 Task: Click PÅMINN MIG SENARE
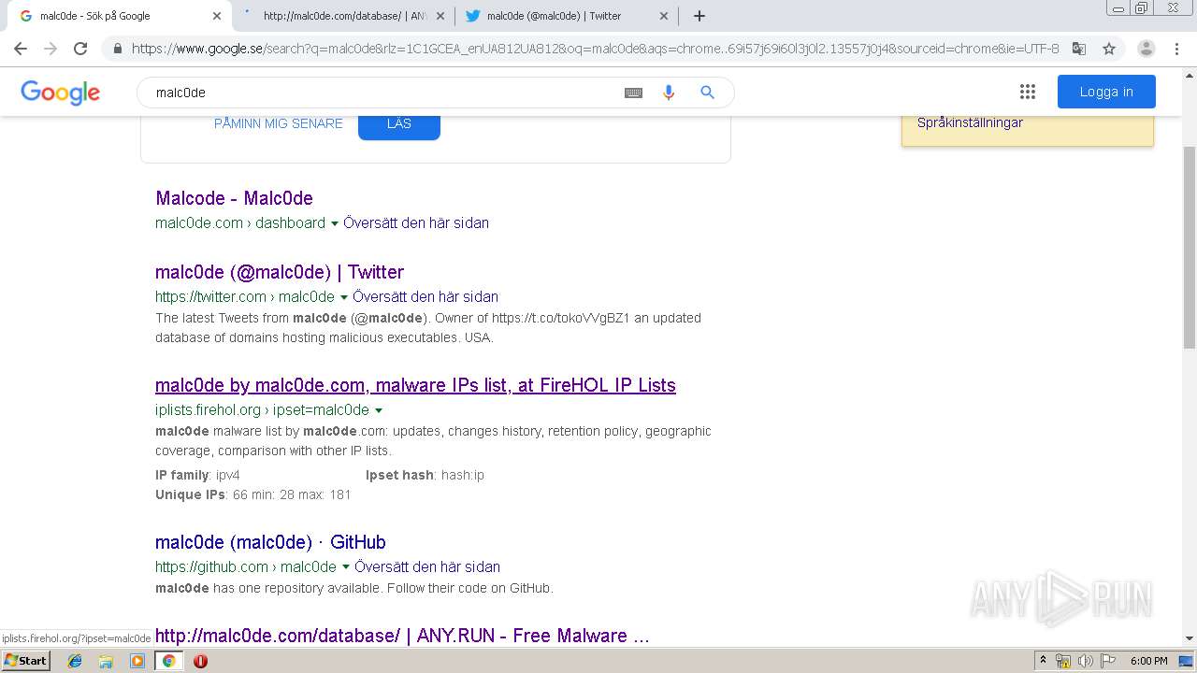(279, 123)
